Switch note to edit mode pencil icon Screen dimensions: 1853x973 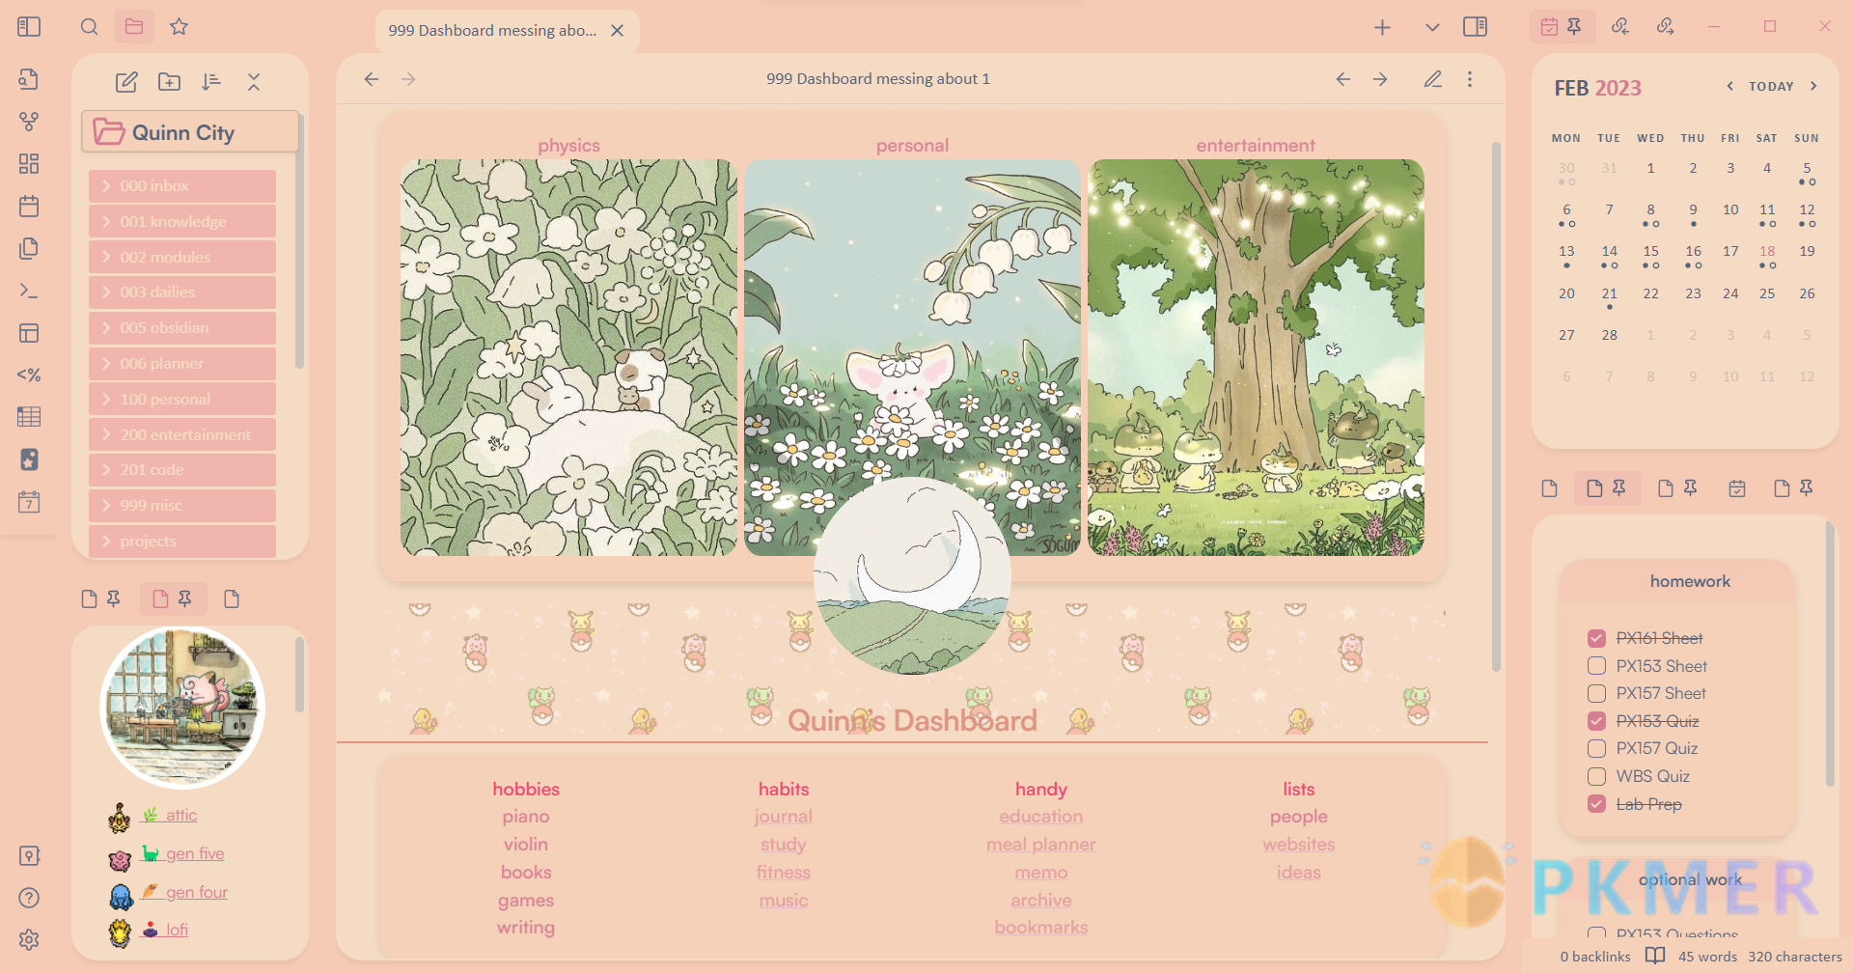(x=1433, y=79)
